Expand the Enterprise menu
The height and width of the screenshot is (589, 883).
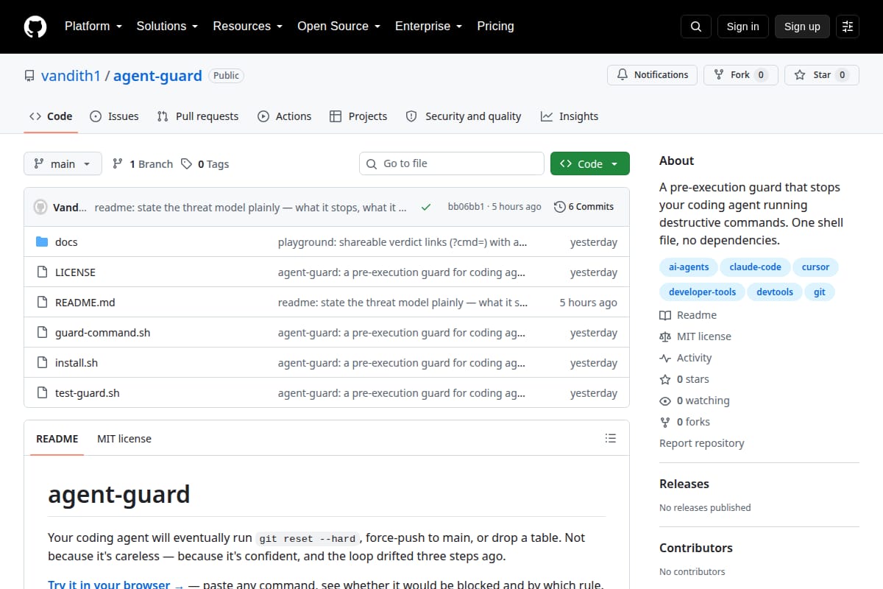pos(428,26)
